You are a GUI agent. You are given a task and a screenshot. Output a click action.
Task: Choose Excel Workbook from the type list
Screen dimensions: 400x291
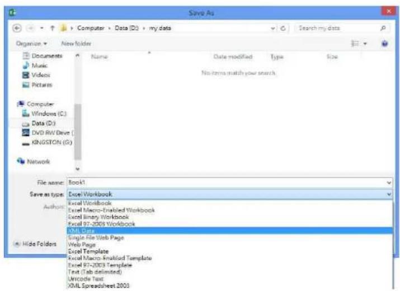pos(229,203)
